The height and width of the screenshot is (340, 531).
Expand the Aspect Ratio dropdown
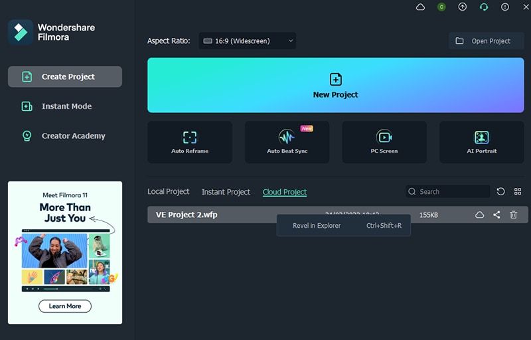tap(247, 41)
